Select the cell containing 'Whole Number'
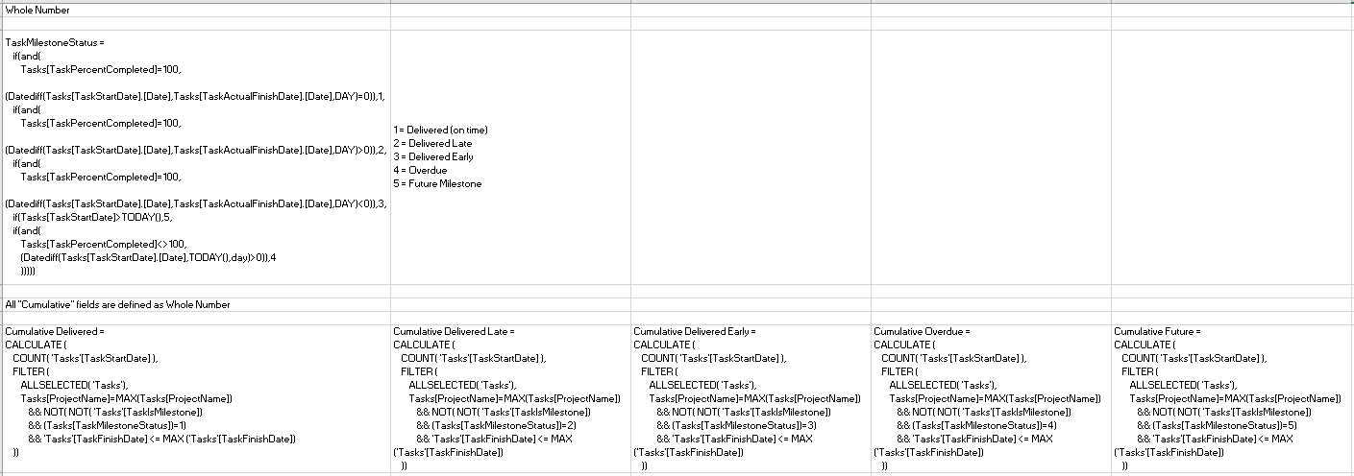Viewport: 1354px width, 476px height. 196,11
